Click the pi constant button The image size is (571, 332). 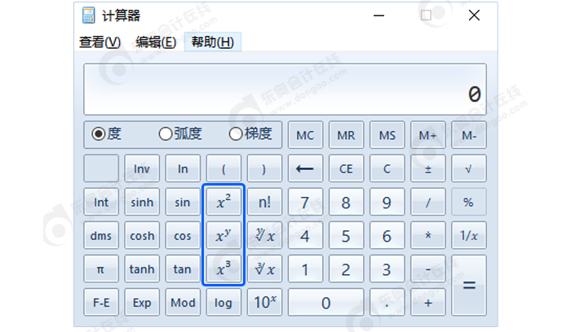[x=101, y=269]
